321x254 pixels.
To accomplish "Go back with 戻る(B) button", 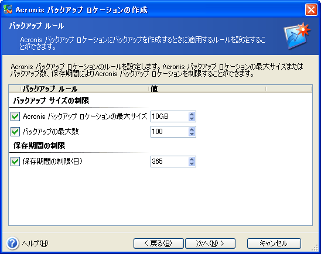I will click(159, 243).
